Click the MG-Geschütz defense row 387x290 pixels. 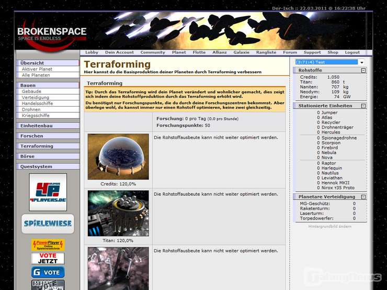328,204
